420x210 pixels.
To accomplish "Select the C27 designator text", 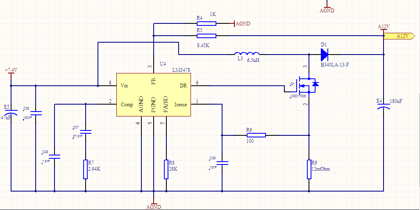I will [x=76, y=128].
